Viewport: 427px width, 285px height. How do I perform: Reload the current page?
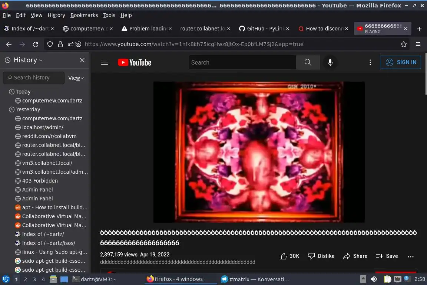36,44
